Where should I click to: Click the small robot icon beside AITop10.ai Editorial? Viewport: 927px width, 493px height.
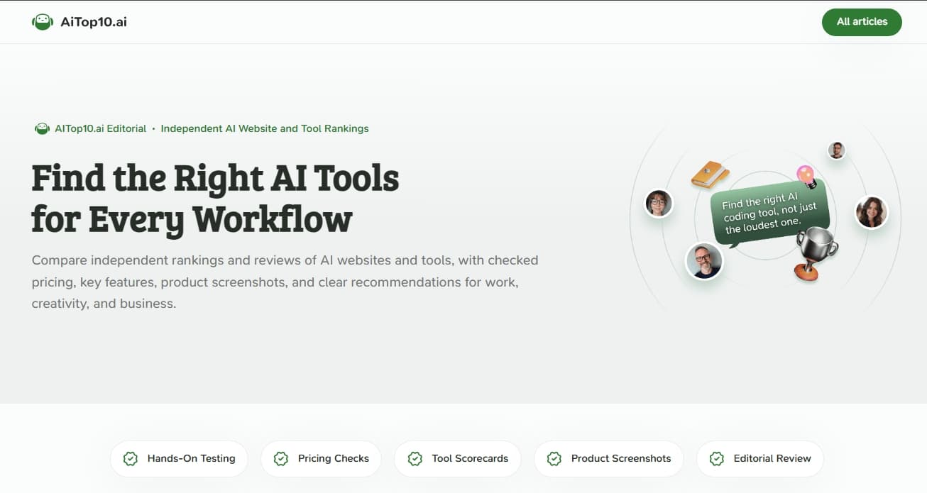(42, 129)
